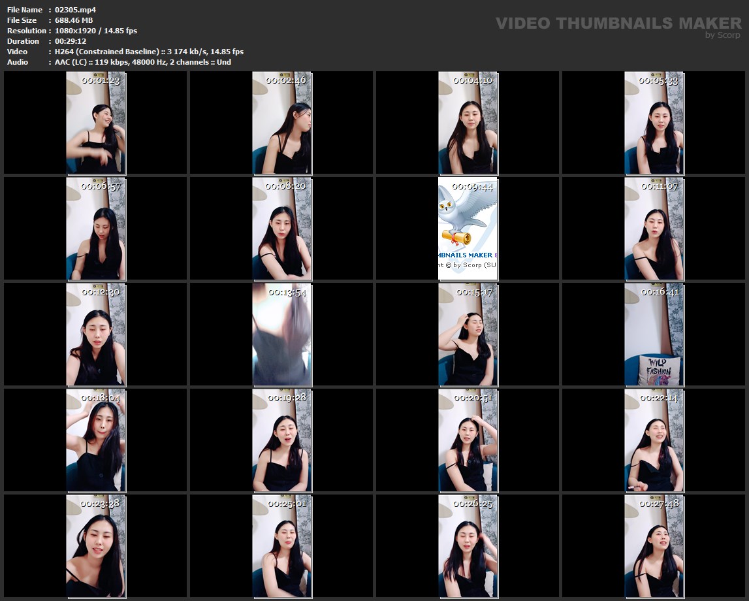749x601 pixels.
Task: Click the Duration value 00:29:12
Action: 70,41
